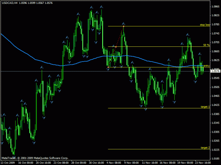Click the 1.0705 price axis label
The width and height of the screenshot is (221, 165).
(215, 42)
